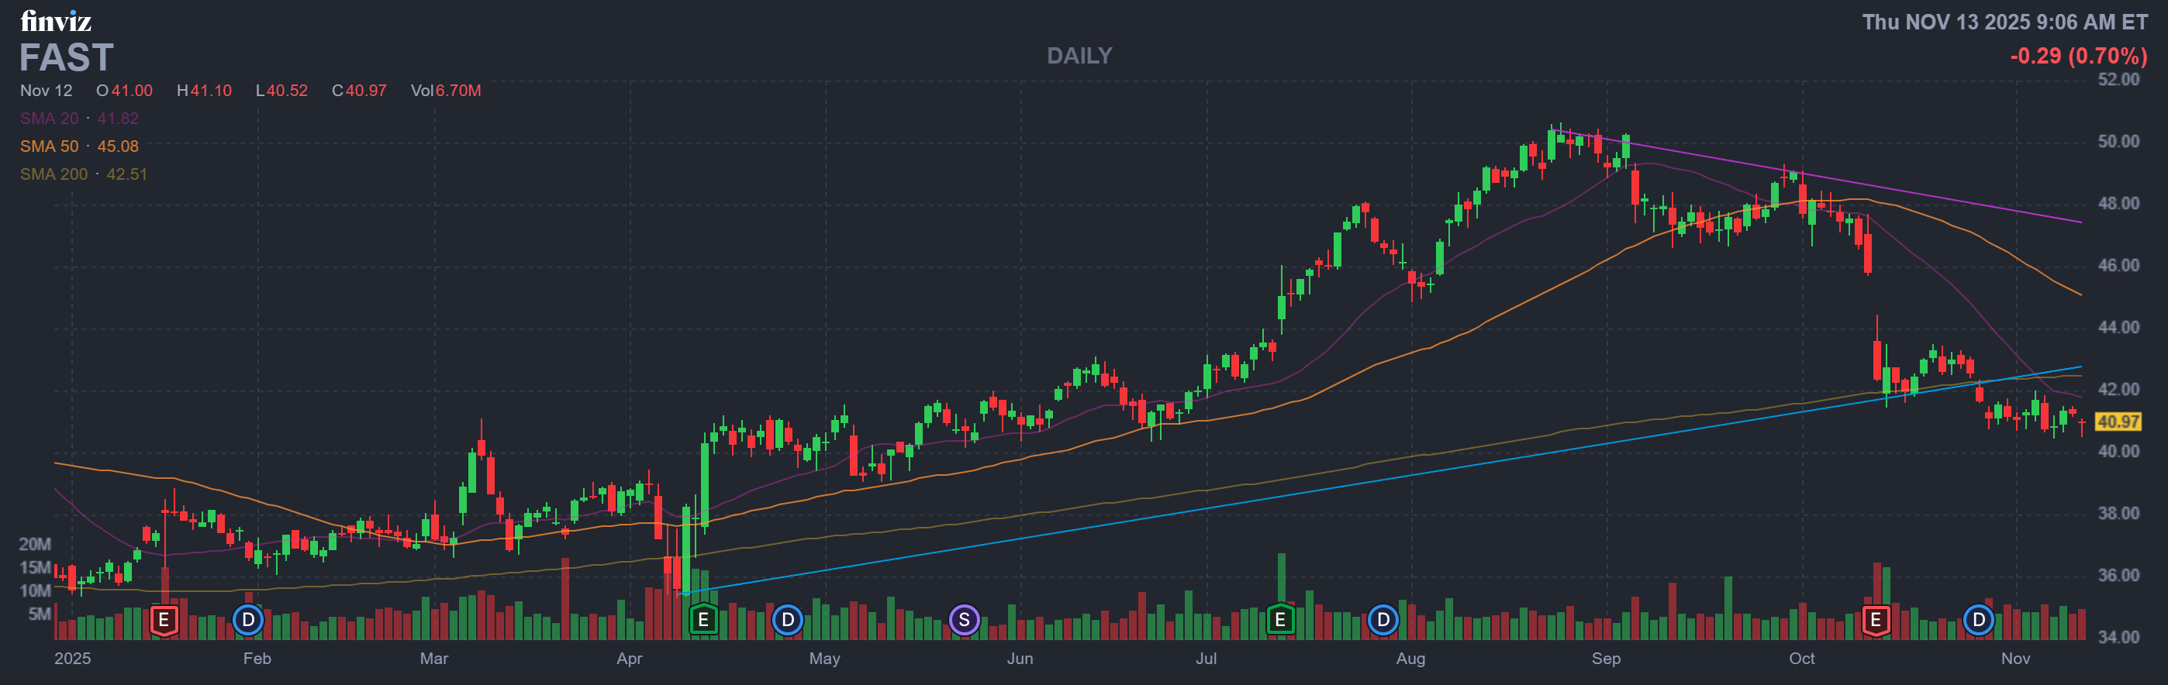Select the SMA 200 indicator label

pos(83,174)
